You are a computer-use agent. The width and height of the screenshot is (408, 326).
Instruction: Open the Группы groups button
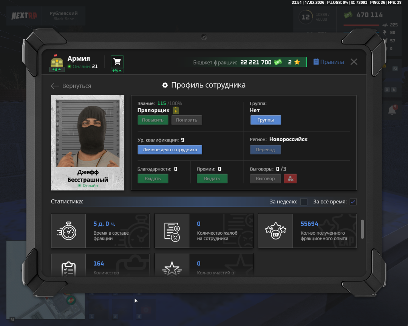tap(266, 120)
